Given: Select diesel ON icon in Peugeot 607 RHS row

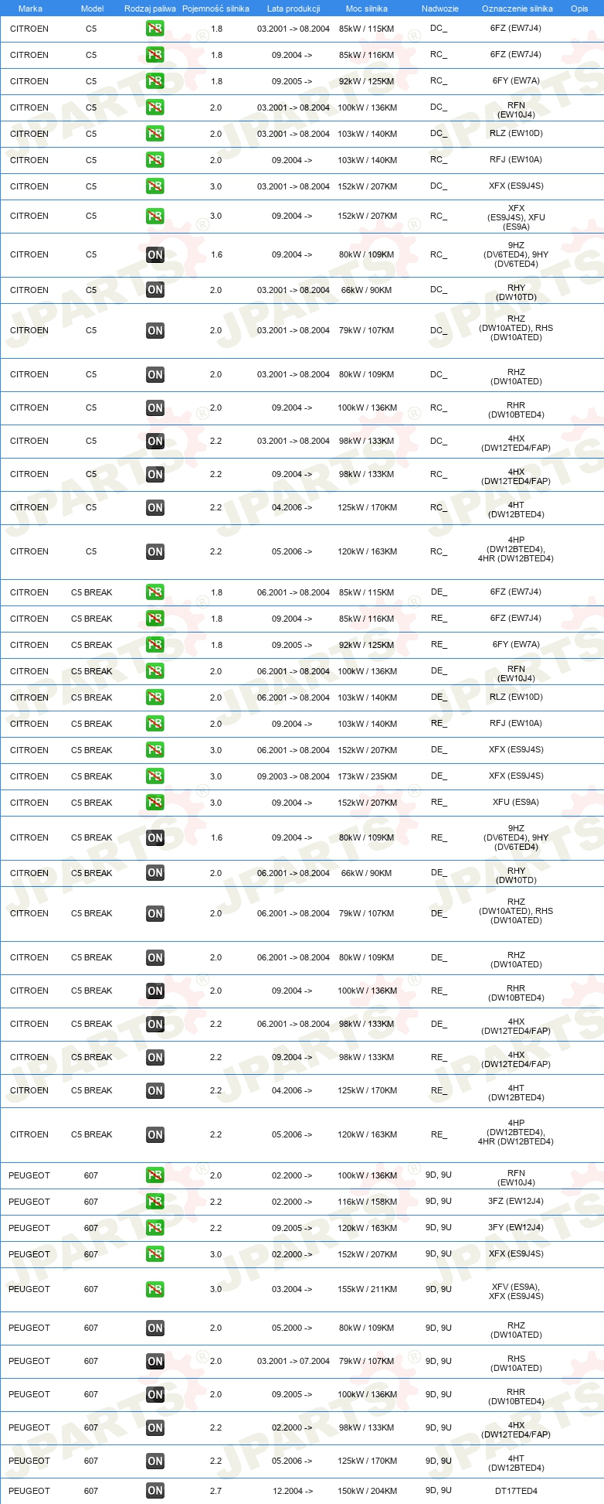Looking at the screenshot, I should (155, 1361).
